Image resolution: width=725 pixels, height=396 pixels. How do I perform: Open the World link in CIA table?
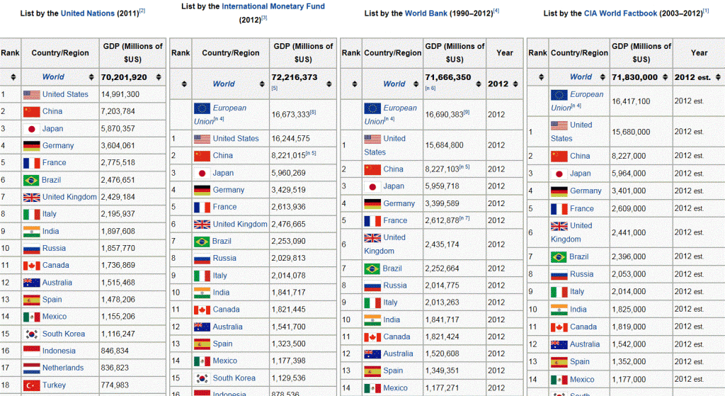pos(581,77)
